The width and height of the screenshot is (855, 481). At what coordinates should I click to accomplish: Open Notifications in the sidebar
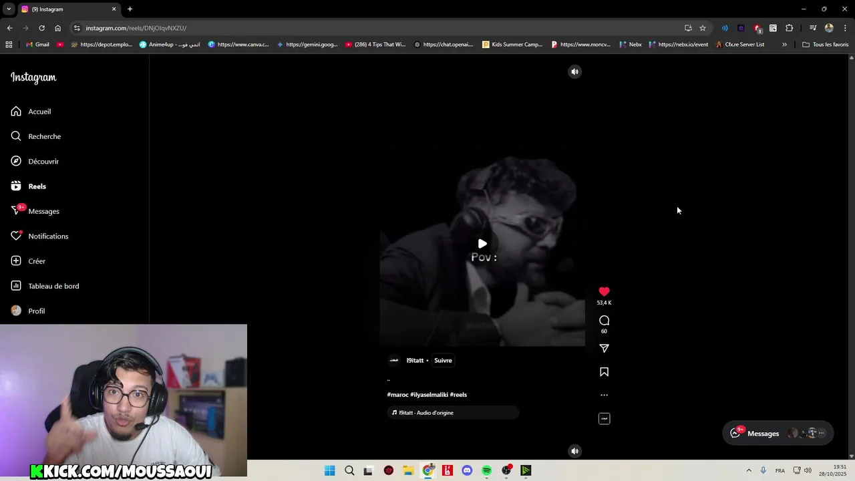pyautogui.click(x=39, y=236)
